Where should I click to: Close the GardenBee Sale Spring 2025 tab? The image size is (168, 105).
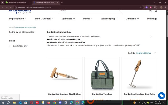[58, 2]
